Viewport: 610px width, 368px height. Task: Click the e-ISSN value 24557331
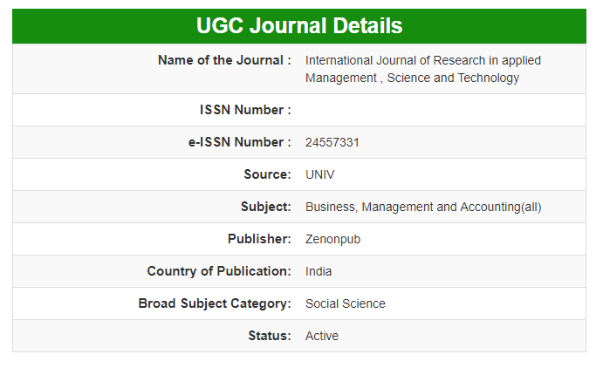pyautogui.click(x=332, y=142)
